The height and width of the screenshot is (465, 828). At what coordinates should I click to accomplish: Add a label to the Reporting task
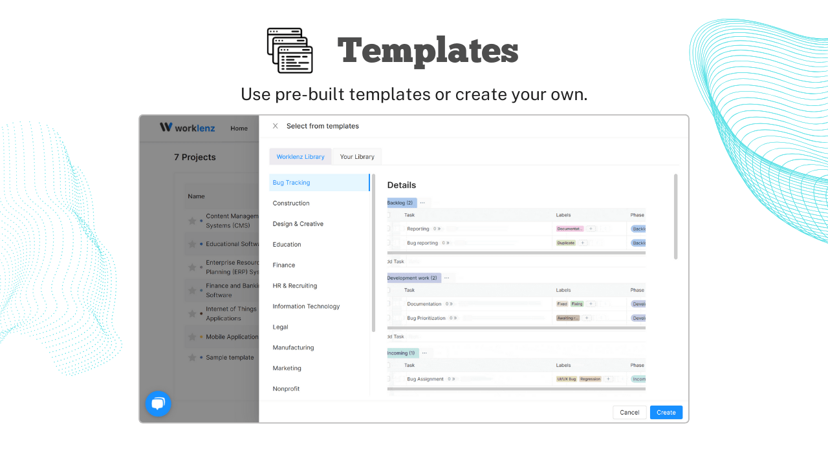tap(591, 229)
